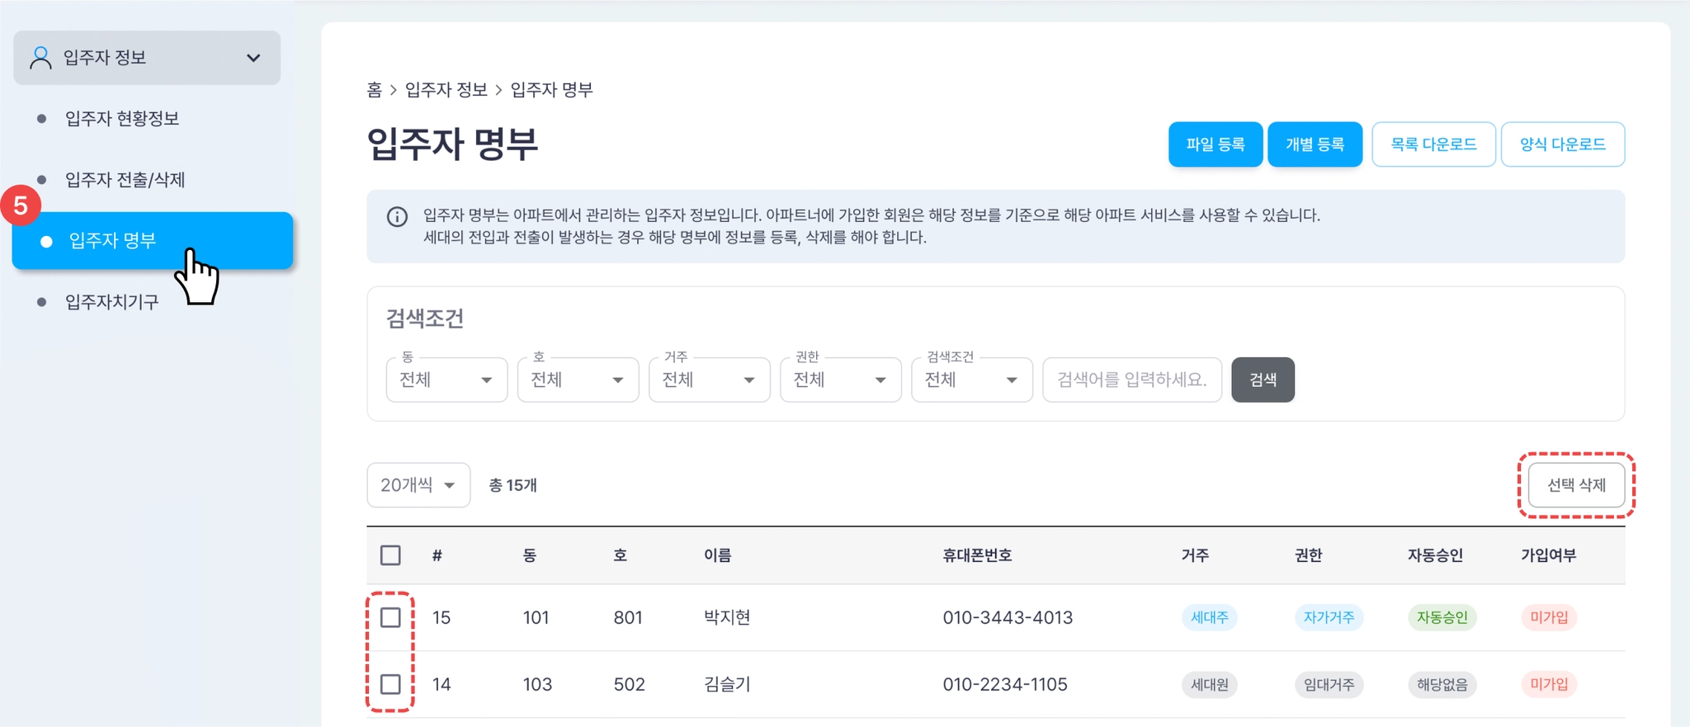Open 입주자 현황정보 in the sidebar
Viewport: 1690px width, 727px height.
click(122, 119)
